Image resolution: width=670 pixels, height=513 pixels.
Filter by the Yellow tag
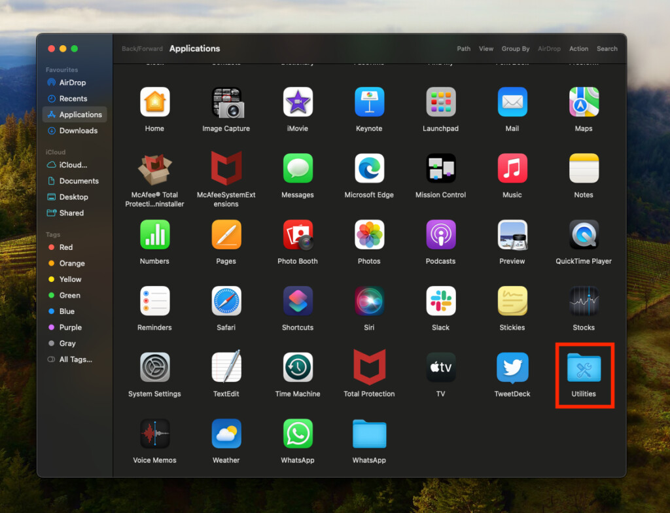pyautogui.click(x=75, y=279)
